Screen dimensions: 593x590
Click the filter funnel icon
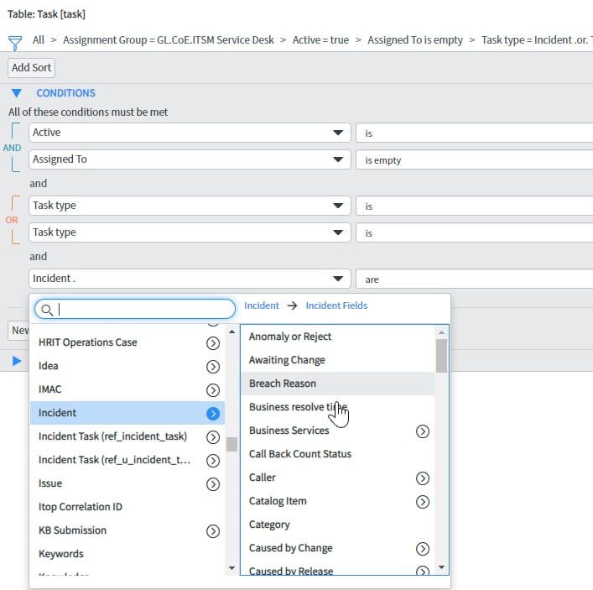point(14,41)
